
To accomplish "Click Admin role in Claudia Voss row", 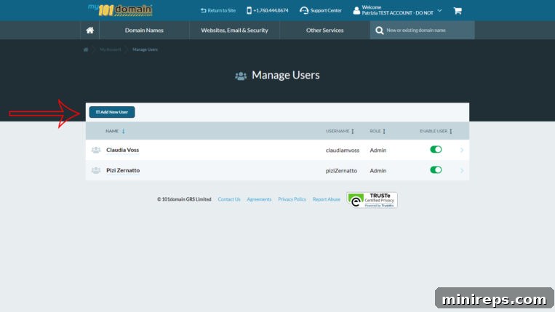I will pos(378,151).
